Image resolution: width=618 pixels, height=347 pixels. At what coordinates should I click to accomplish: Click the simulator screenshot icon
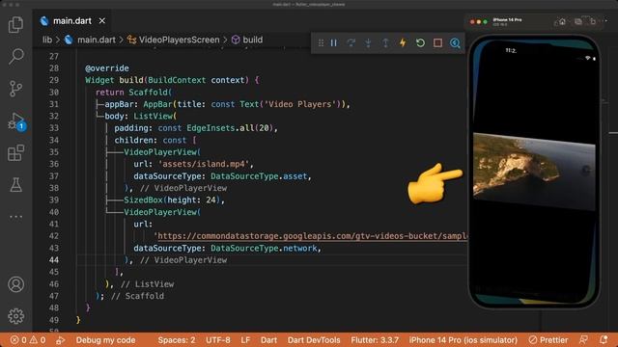577,21
